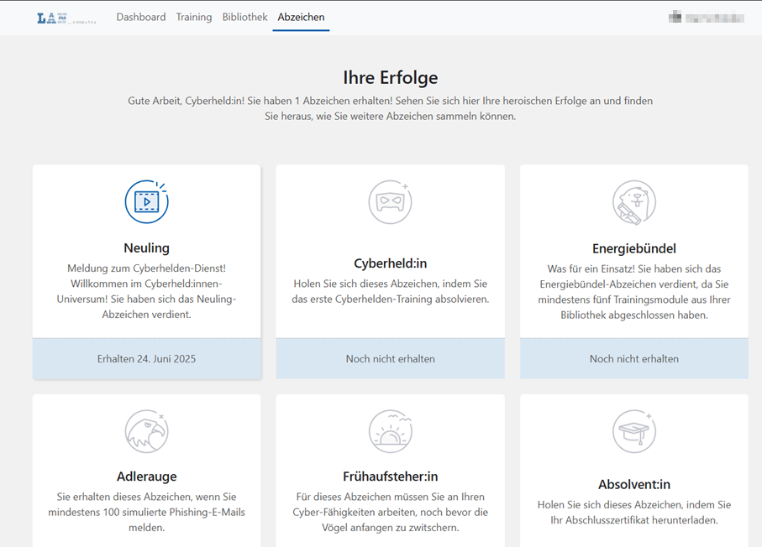Click Cyberheld:in "Noch nicht erhalten" status
Viewport: 762px width, 547px height.
click(390, 358)
